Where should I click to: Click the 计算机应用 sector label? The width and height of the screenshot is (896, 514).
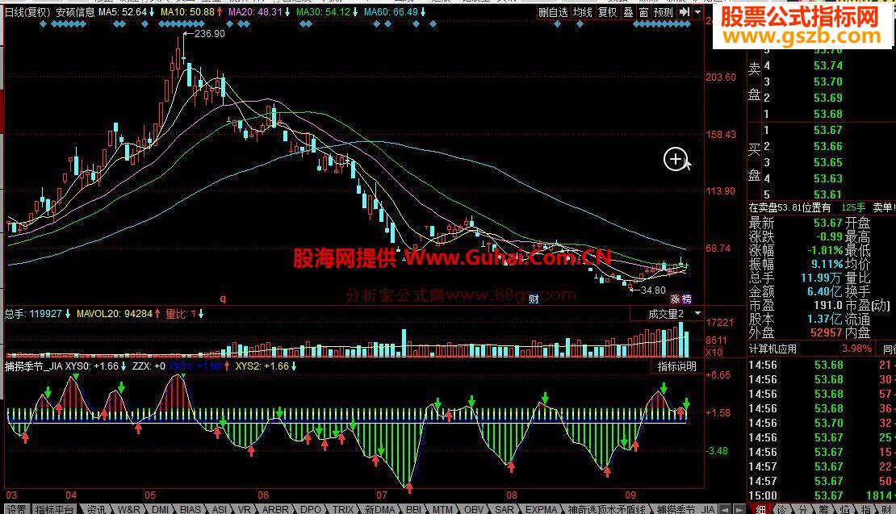pyautogui.click(x=772, y=349)
